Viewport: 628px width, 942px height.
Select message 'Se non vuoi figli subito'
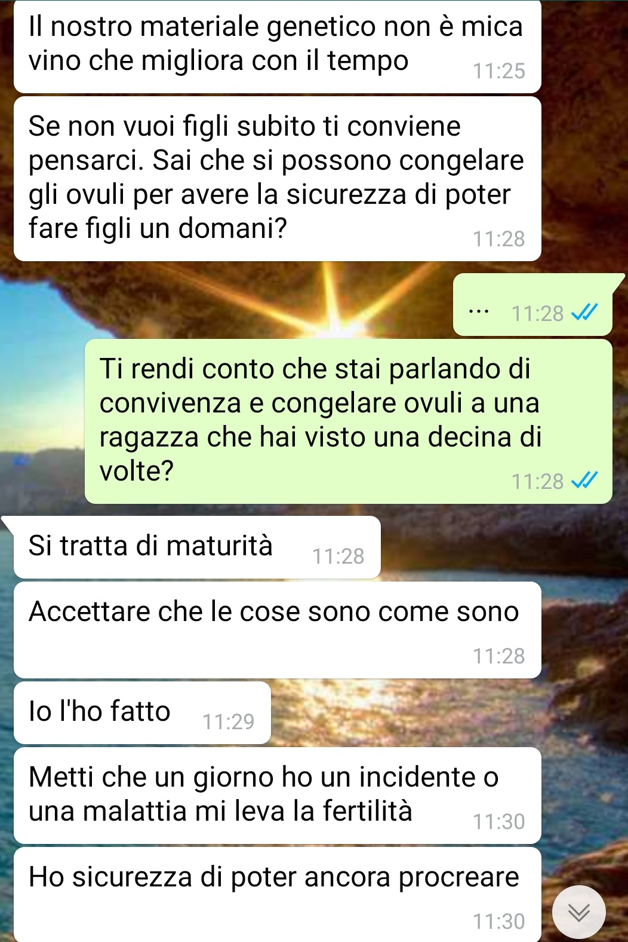278,179
